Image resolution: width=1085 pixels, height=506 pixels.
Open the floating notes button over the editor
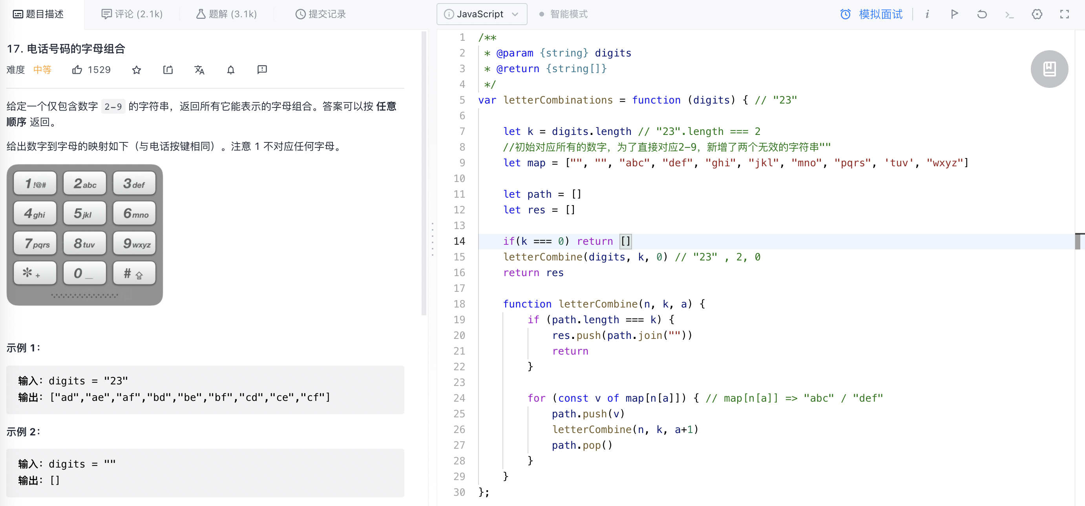tap(1049, 69)
